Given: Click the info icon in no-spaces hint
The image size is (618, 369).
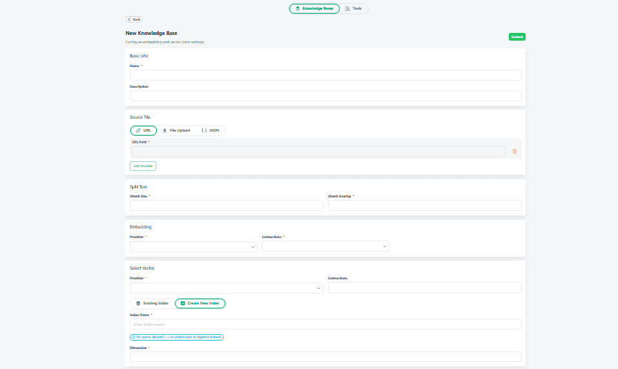Looking at the screenshot, I should tap(133, 337).
